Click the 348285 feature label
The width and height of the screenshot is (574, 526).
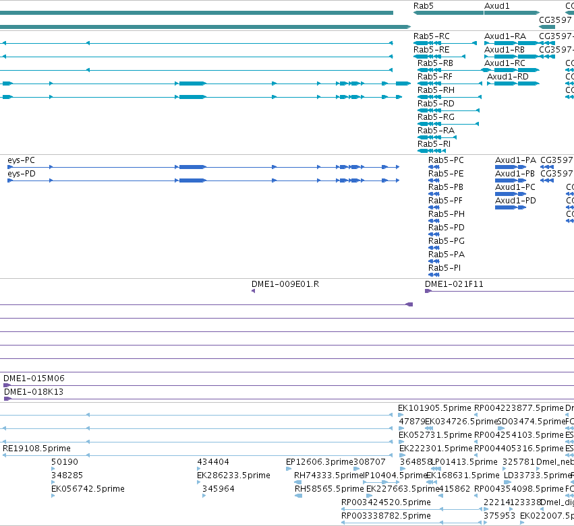click(67, 475)
